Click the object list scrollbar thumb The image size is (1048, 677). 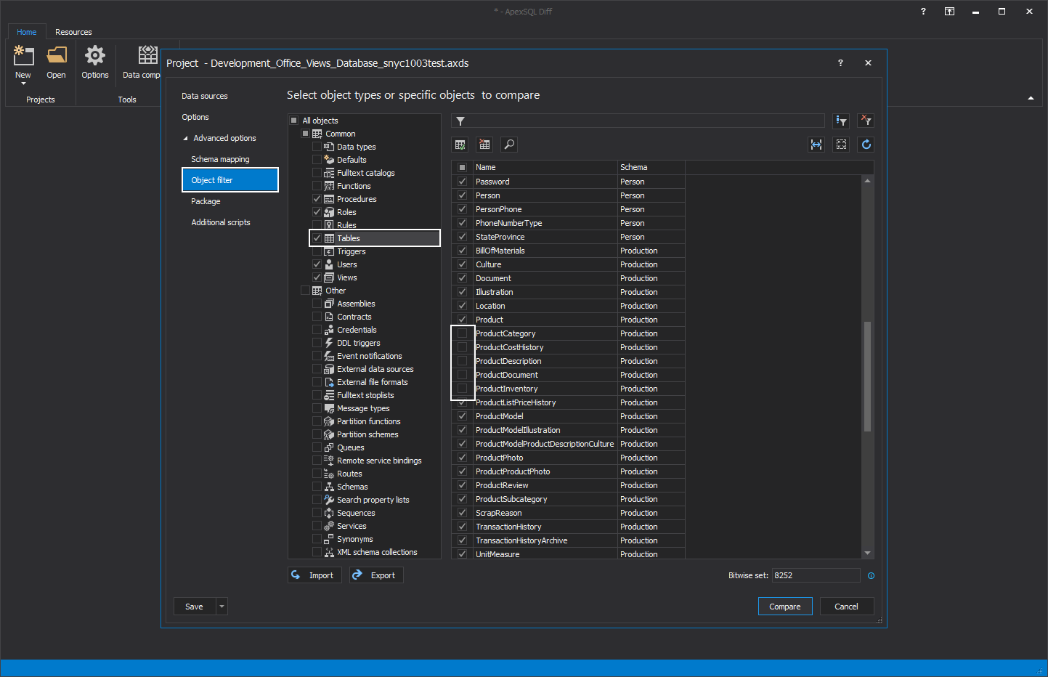click(867, 376)
